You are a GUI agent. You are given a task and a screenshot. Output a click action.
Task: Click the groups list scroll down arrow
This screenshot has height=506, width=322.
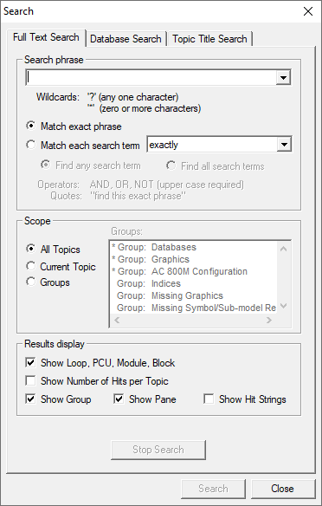(x=283, y=306)
